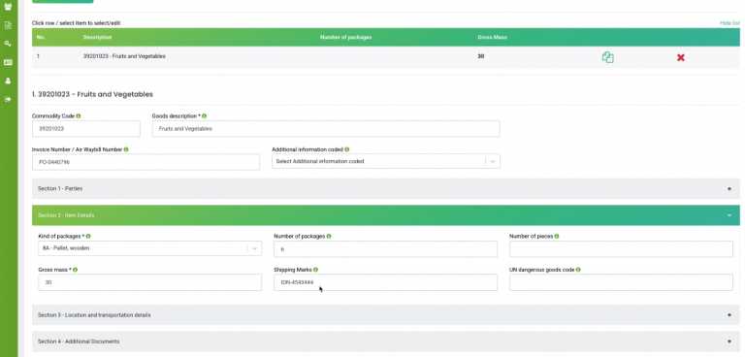Expand Section 3 - Location and transportation details
Viewport: 745px width, 357px height.
pos(386,315)
